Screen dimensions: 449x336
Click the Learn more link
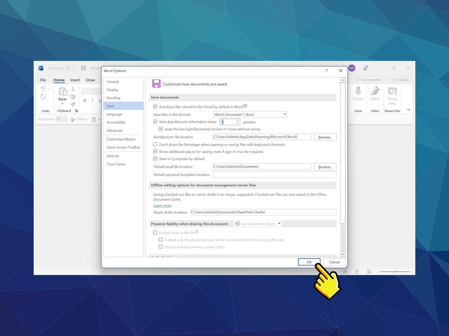click(x=162, y=206)
